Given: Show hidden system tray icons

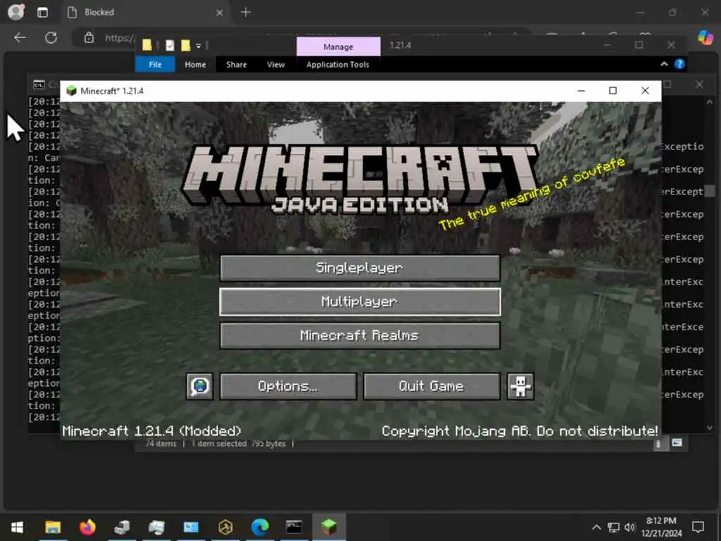Looking at the screenshot, I should point(596,527).
